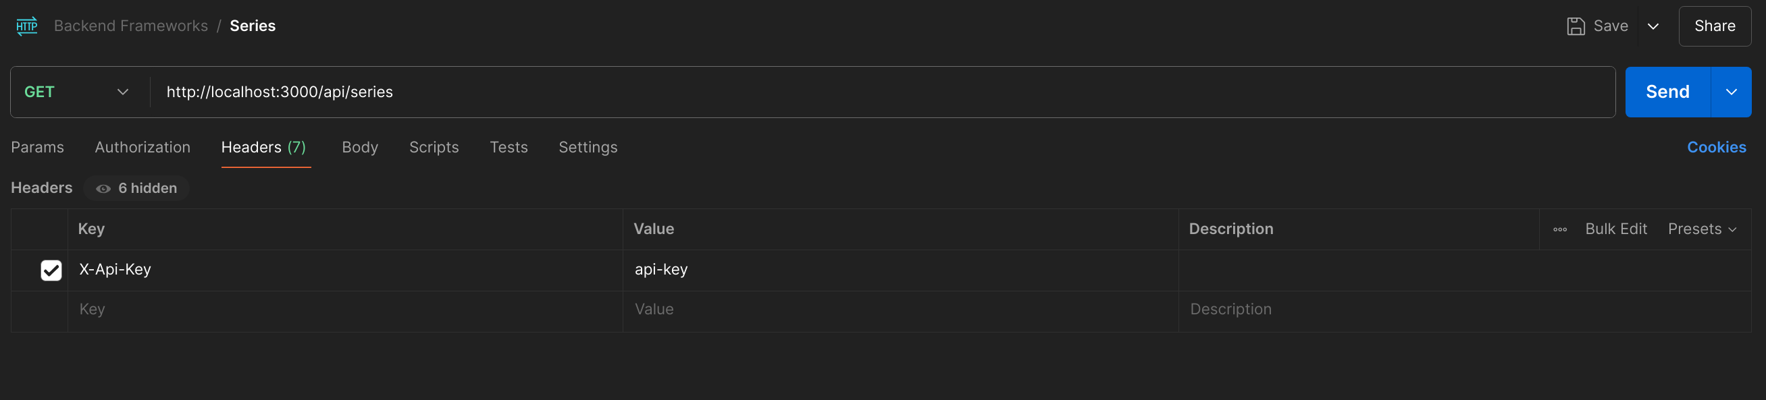Click the request URL field
The width and height of the screenshot is (1766, 400).
(x=823, y=92)
